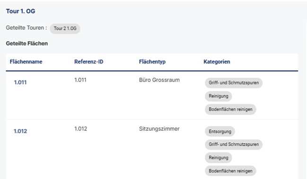307x179 pixels.
Task: Select Griff- und Schmutzspuren tag in row 1.012
Action: coord(234,144)
